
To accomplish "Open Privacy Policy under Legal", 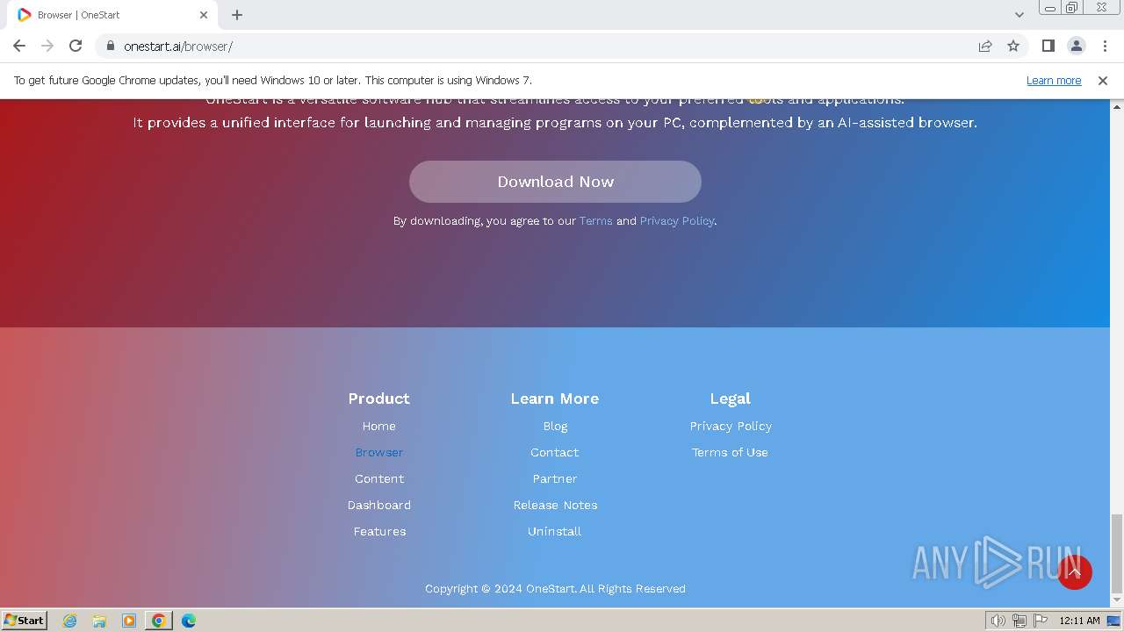I will pos(731,426).
